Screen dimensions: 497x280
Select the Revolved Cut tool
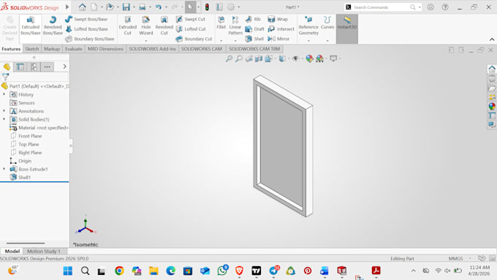164,26
